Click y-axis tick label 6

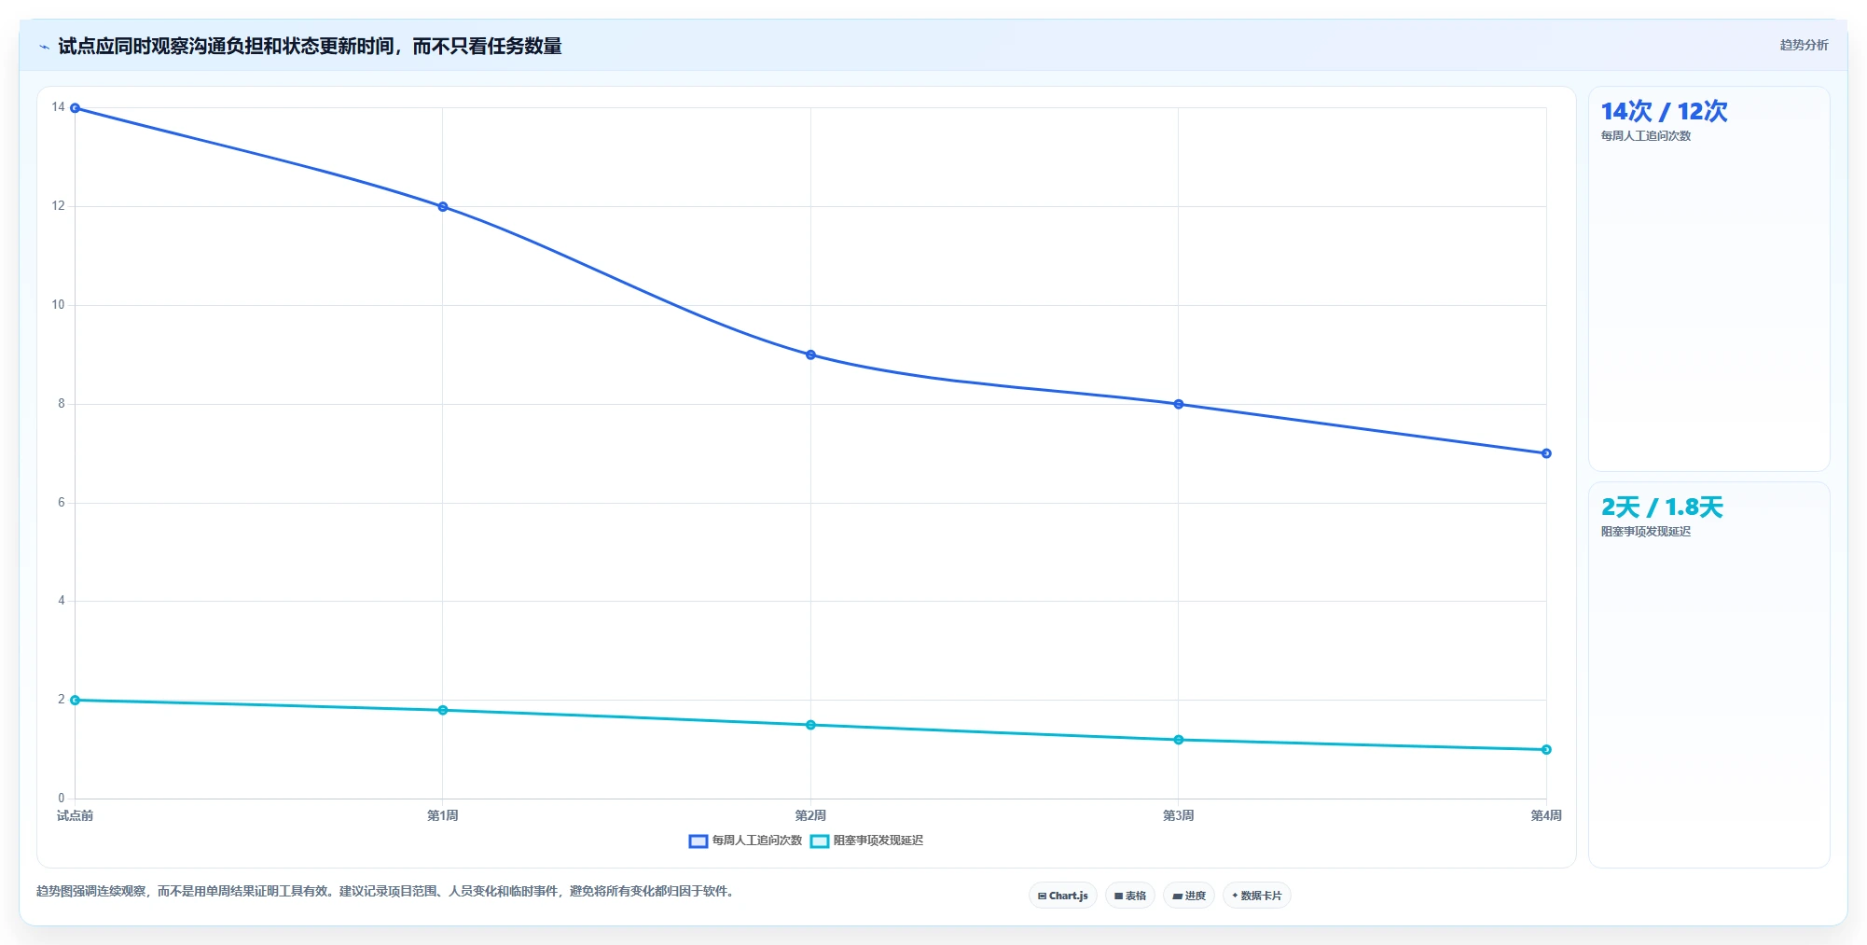(62, 503)
